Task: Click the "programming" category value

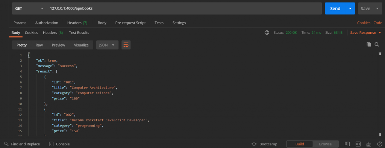Action: click(89, 126)
